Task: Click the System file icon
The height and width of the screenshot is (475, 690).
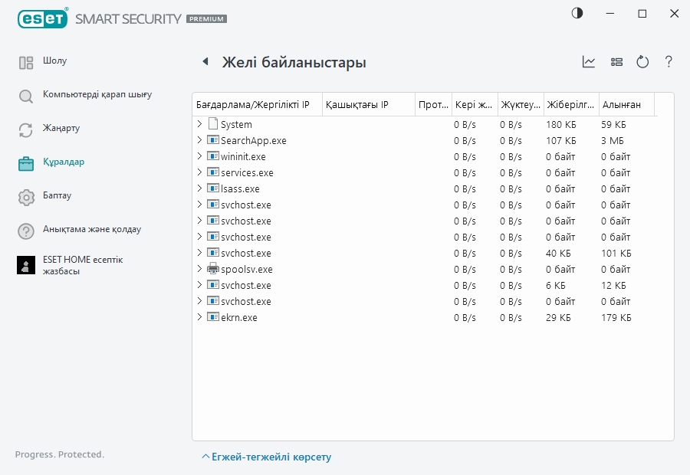Action: point(212,124)
